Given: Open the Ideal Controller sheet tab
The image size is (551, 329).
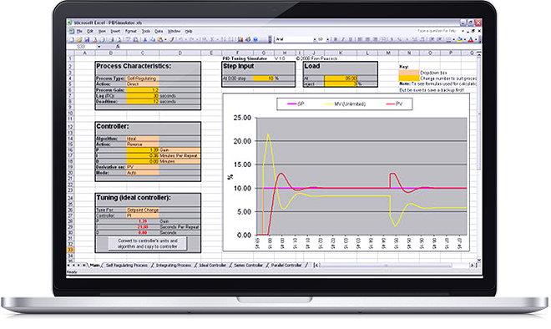Looking at the screenshot, I should [x=212, y=265].
